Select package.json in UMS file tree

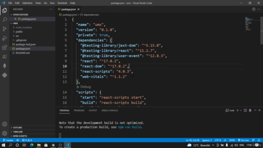tap(23, 49)
